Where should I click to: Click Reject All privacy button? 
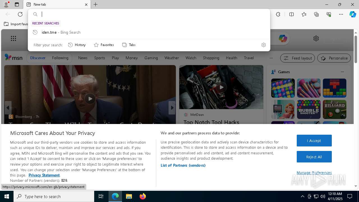314,157
